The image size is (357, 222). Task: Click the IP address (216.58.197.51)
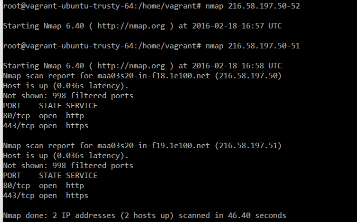[x=248, y=146]
